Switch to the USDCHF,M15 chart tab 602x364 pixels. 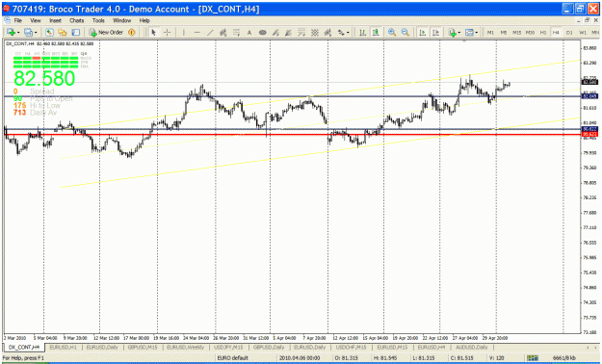coord(351,348)
